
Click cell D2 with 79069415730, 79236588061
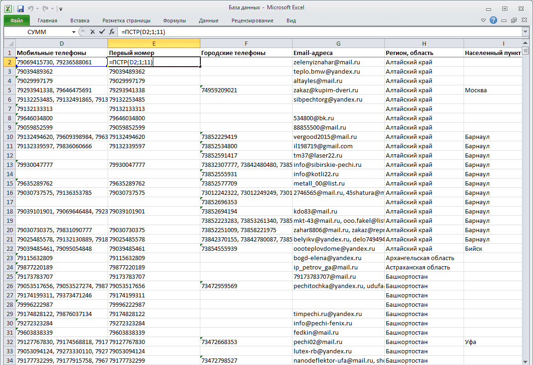[x=61, y=62]
